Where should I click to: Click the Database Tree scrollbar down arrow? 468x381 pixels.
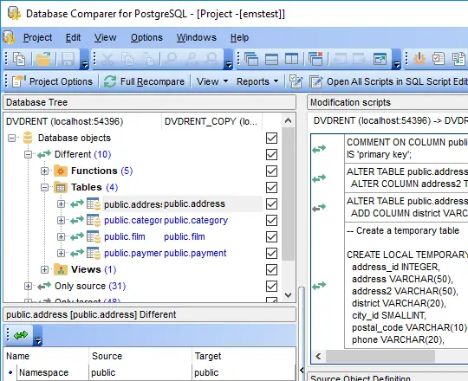pos(288,295)
